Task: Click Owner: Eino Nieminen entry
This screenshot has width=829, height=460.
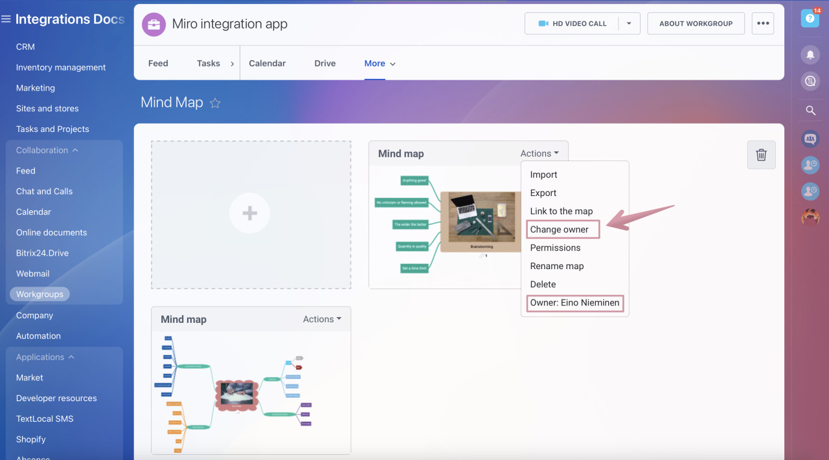Action: 575,303
